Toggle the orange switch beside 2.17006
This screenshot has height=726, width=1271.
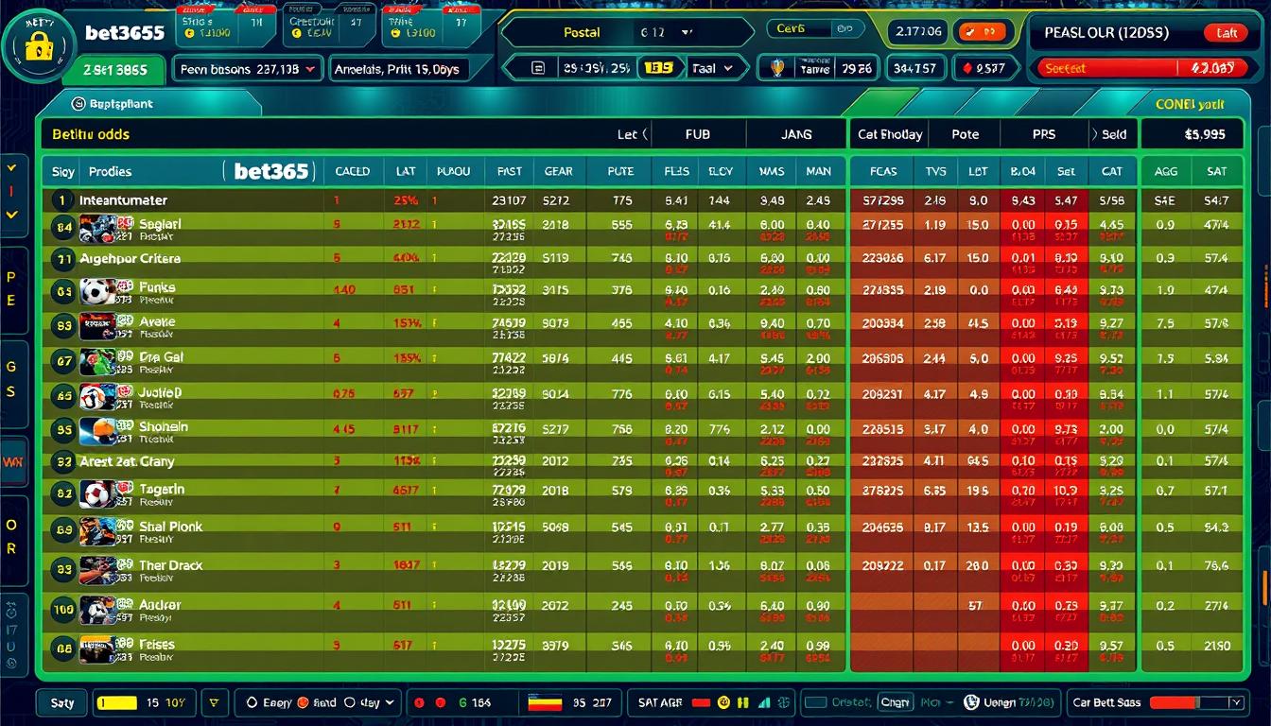click(982, 31)
